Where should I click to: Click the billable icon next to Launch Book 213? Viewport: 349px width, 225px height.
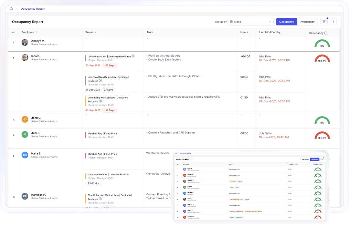point(133,56)
